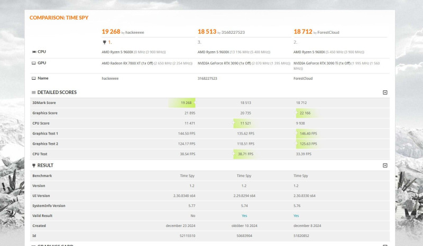Select AMD Radeon RX 7800 XT GPU text
The width and height of the screenshot is (423, 246).
(127, 63)
